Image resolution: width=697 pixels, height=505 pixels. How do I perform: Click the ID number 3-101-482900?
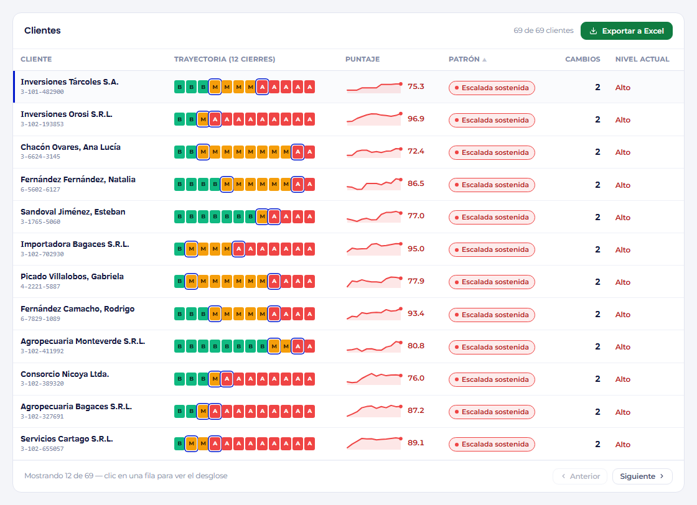click(42, 92)
